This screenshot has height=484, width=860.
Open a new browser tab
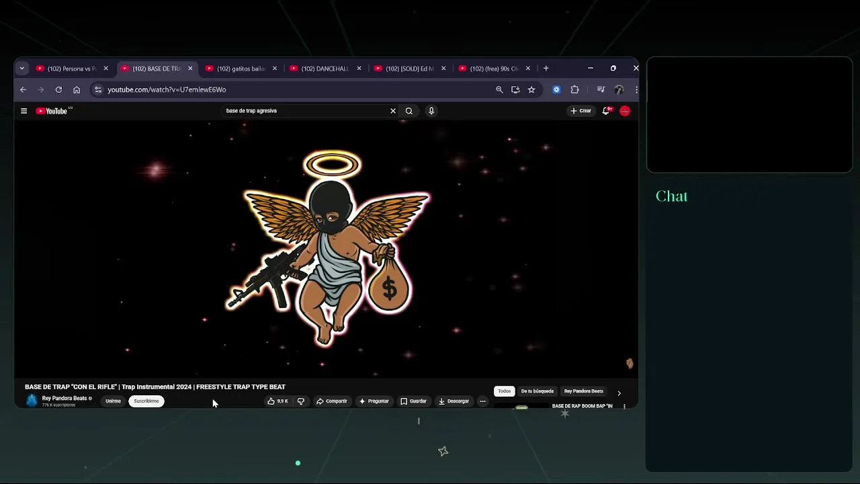(x=546, y=69)
